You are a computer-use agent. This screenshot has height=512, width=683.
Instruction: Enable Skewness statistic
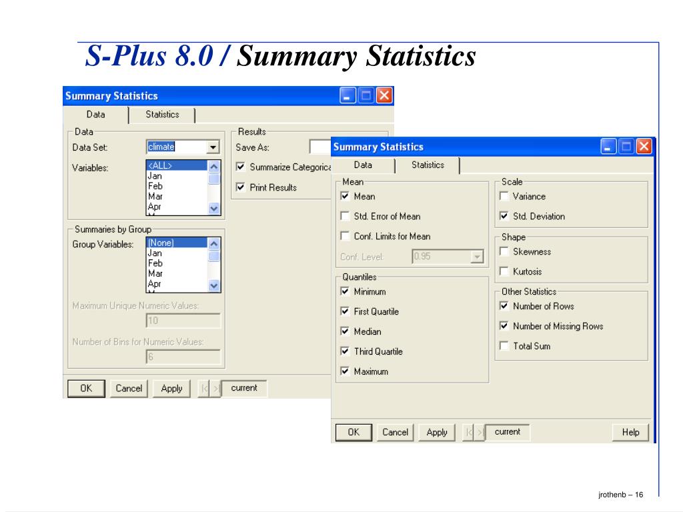pyautogui.click(x=504, y=251)
